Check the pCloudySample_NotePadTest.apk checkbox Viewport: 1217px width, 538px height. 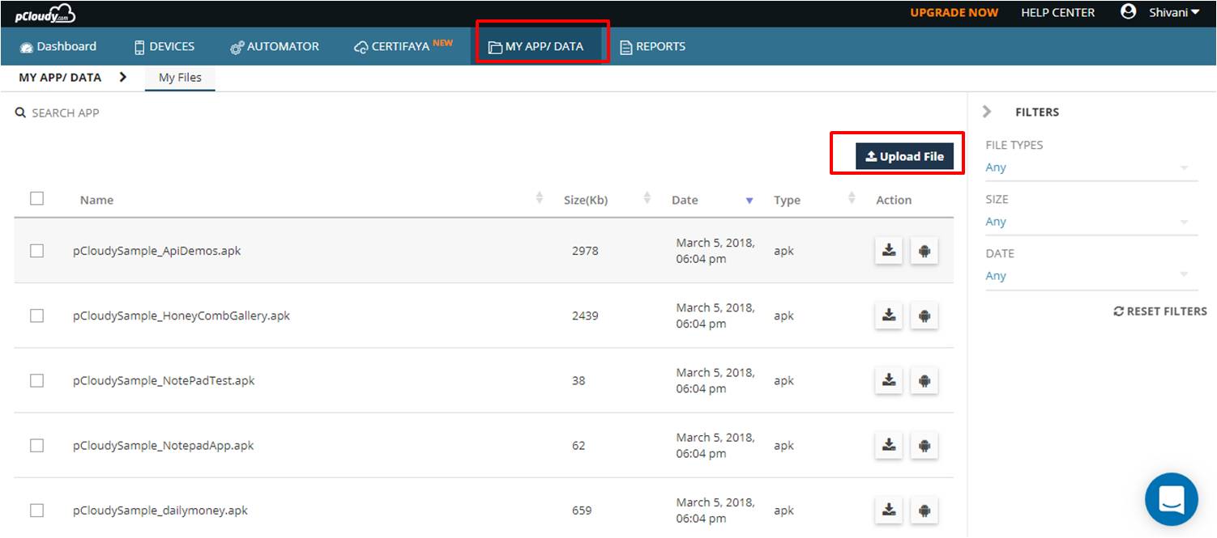click(36, 380)
